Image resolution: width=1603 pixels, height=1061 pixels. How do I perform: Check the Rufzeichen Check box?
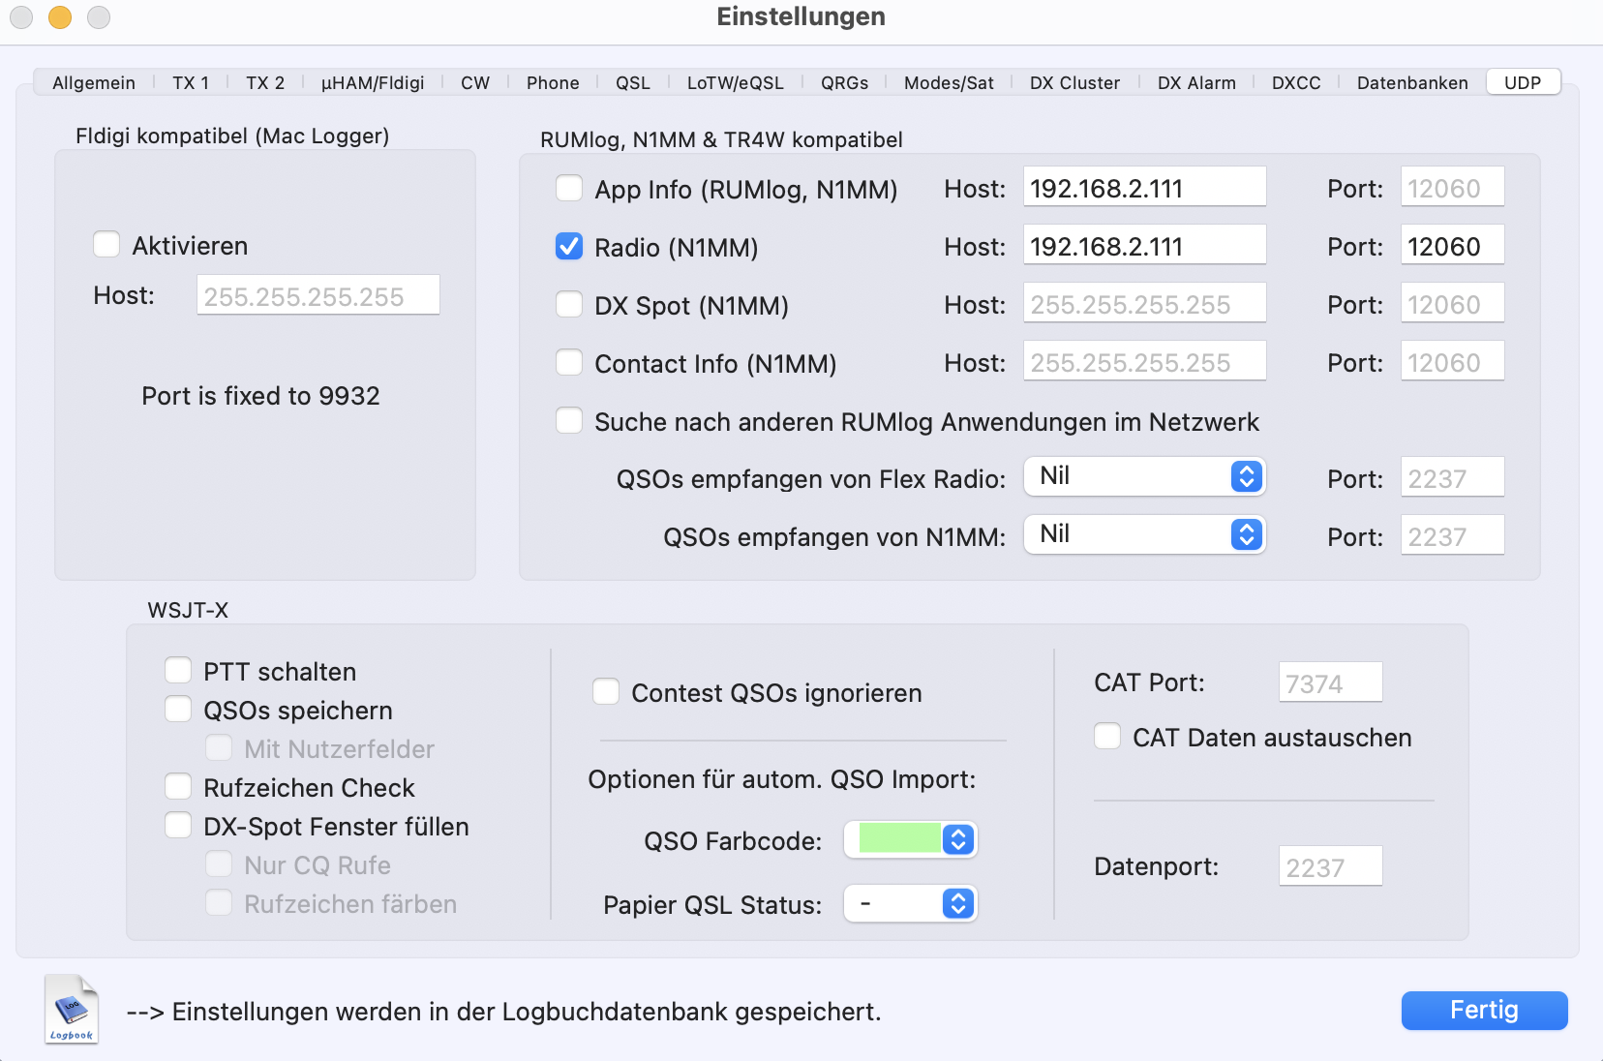pyautogui.click(x=178, y=787)
